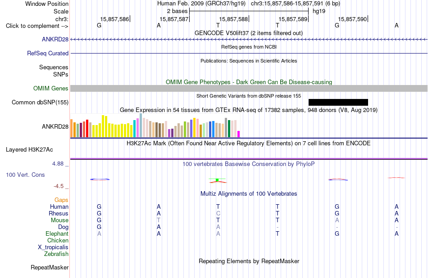Click the Scale label
This screenshot has width=428, height=278.
click(x=61, y=11)
